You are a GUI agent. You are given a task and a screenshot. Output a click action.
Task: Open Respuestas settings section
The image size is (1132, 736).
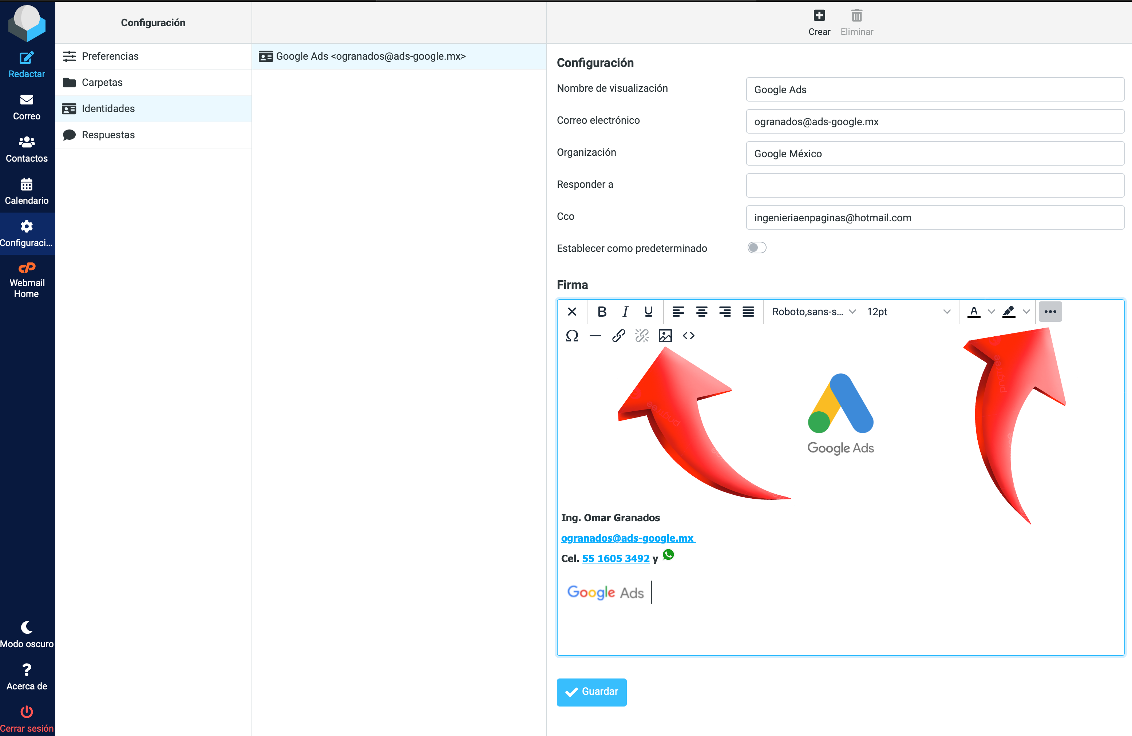coord(153,135)
